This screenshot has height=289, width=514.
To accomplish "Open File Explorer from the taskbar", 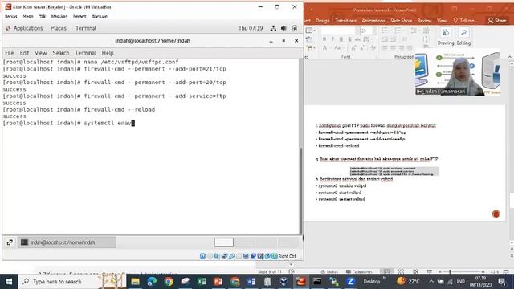I will [x=135, y=282].
